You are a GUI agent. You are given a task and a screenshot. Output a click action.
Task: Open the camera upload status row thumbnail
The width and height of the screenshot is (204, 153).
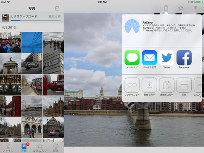pos(5,18)
